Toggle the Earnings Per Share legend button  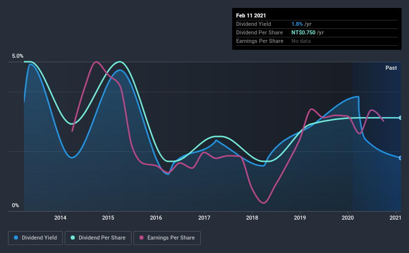coord(167,238)
